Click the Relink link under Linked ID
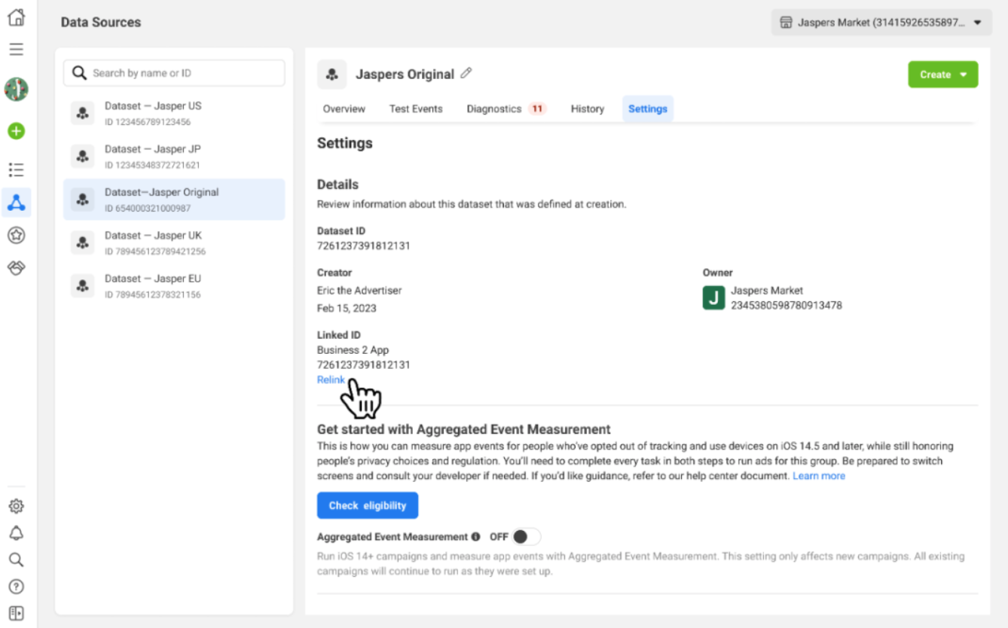Screen dimensions: 1008x628 point(331,380)
